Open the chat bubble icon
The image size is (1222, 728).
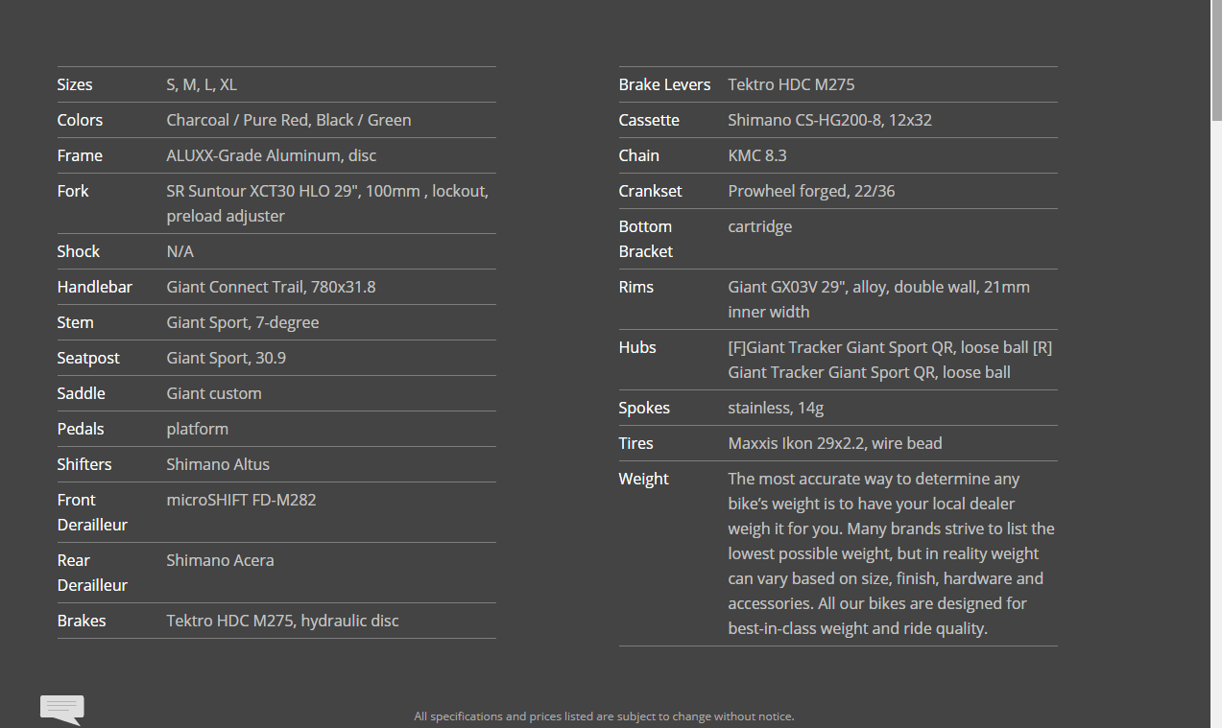tap(61, 710)
